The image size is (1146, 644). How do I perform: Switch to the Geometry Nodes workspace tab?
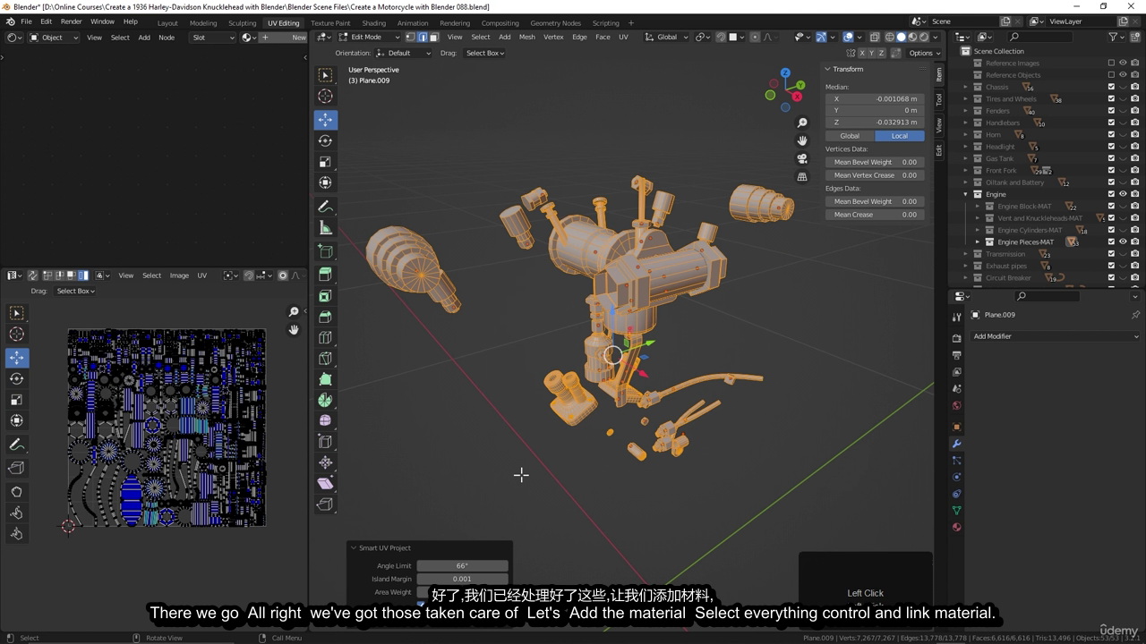[555, 22]
